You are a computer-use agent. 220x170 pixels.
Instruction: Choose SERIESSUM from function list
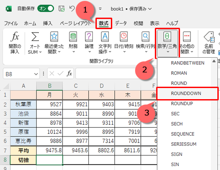pos(183,144)
